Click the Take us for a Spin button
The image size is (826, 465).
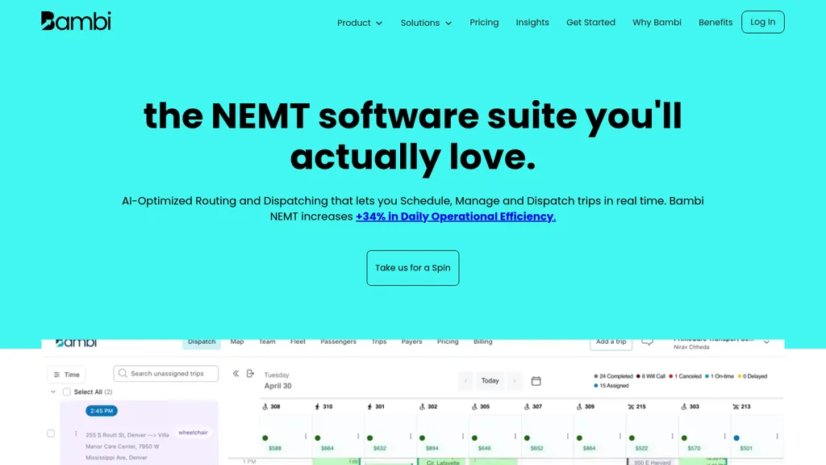pos(413,268)
